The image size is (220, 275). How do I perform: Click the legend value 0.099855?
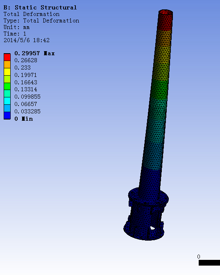(x=27, y=97)
